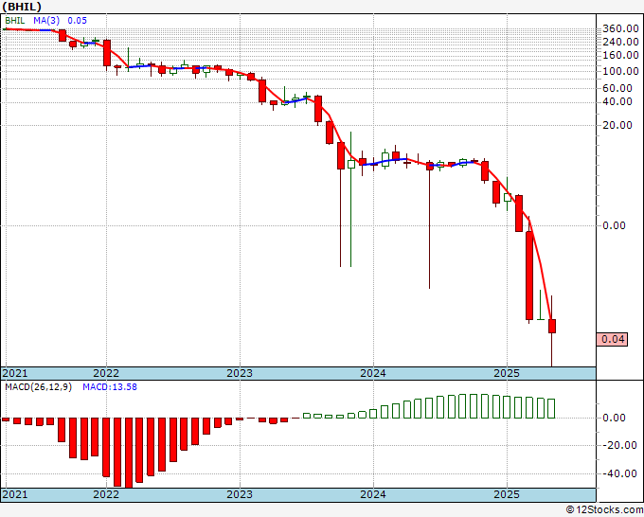Screen dimensions: 644x517
Task: Click the 2022 label on price timeline
Action: coord(106,373)
